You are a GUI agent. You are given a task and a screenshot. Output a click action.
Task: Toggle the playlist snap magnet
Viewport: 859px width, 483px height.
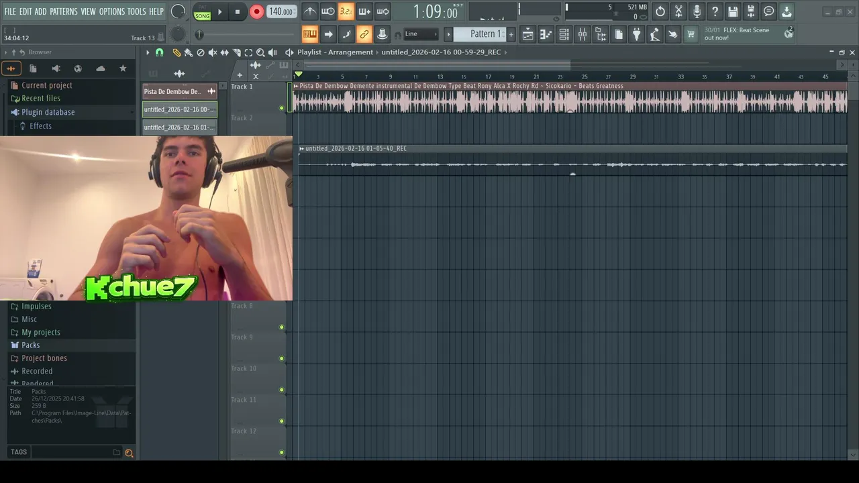click(x=160, y=52)
